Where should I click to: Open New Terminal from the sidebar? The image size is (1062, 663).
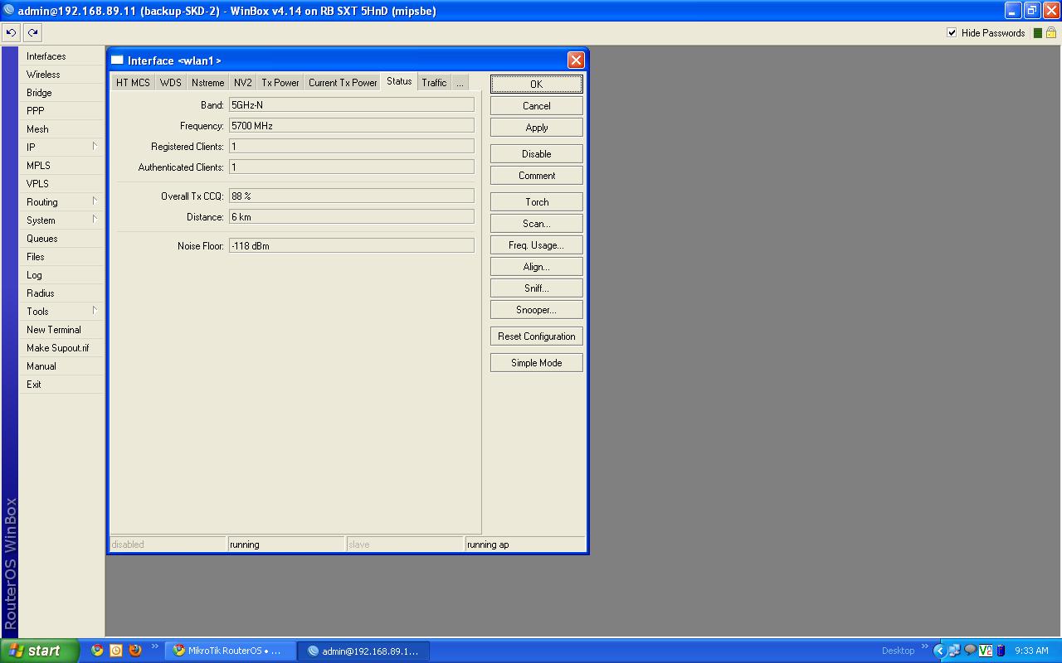click(61, 330)
